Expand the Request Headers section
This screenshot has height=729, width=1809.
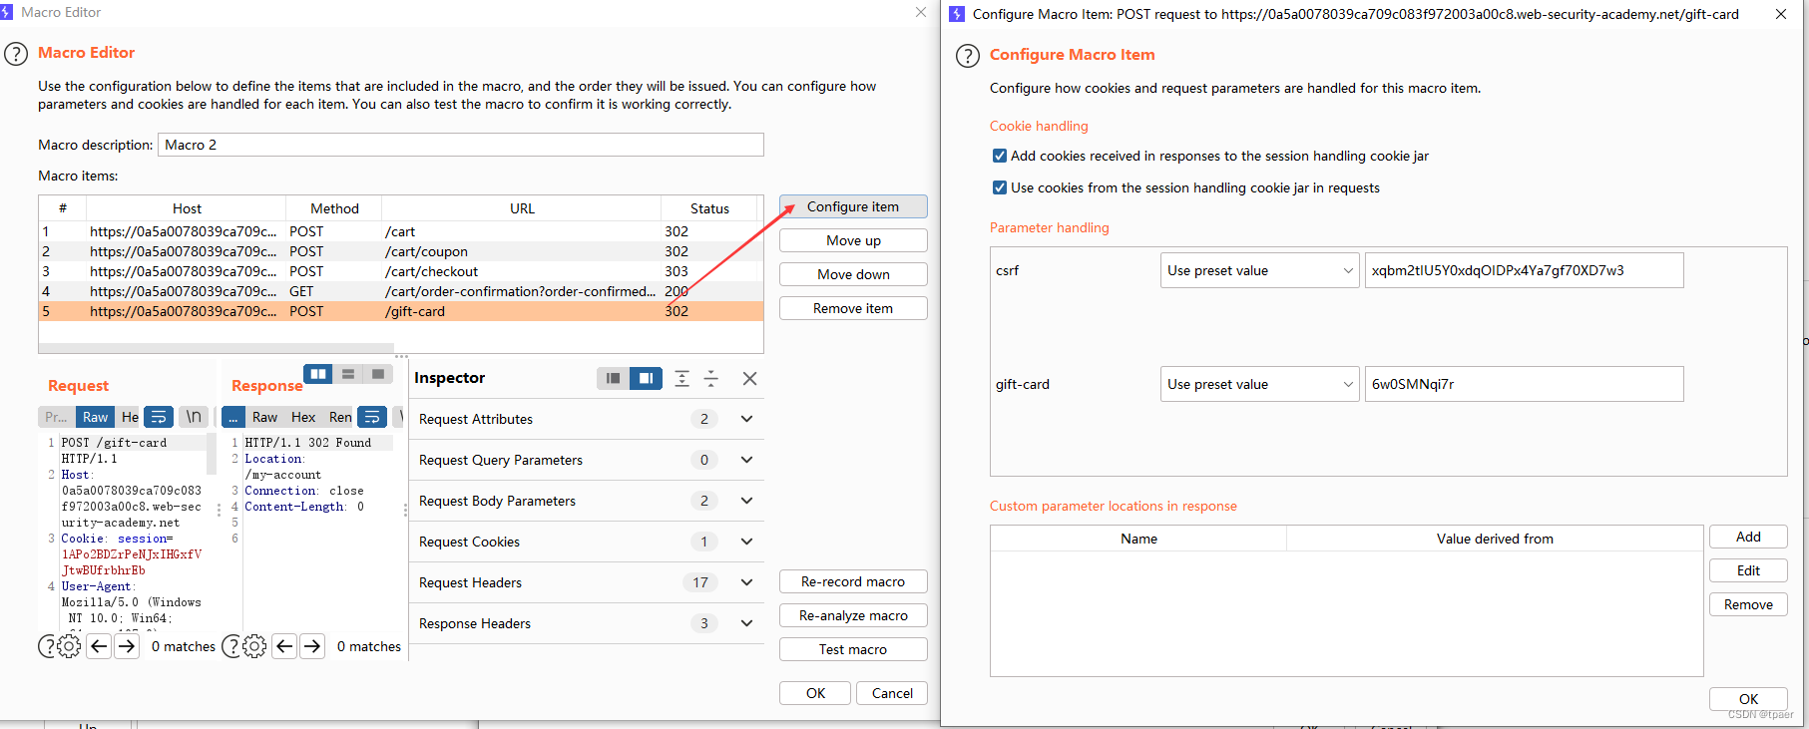pos(587,582)
